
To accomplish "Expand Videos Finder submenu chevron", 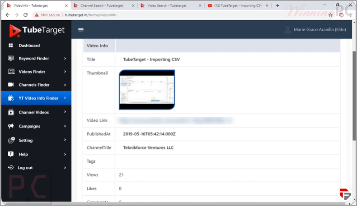I will pyautogui.click(x=65, y=72).
